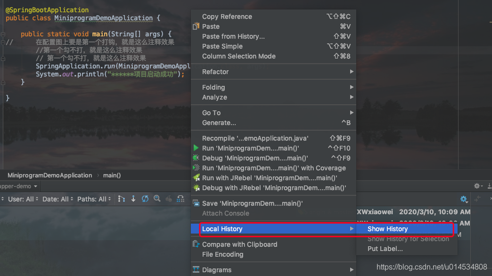
Task: Click green Run icon for MiniprogramDem main()
Action: coord(196,148)
